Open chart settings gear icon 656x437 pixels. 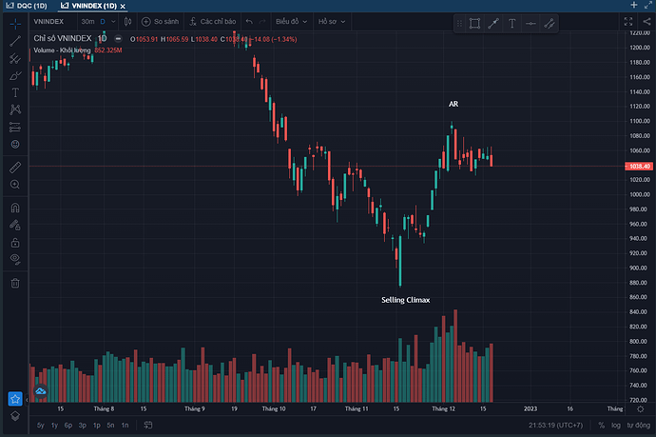[x=640, y=409]
